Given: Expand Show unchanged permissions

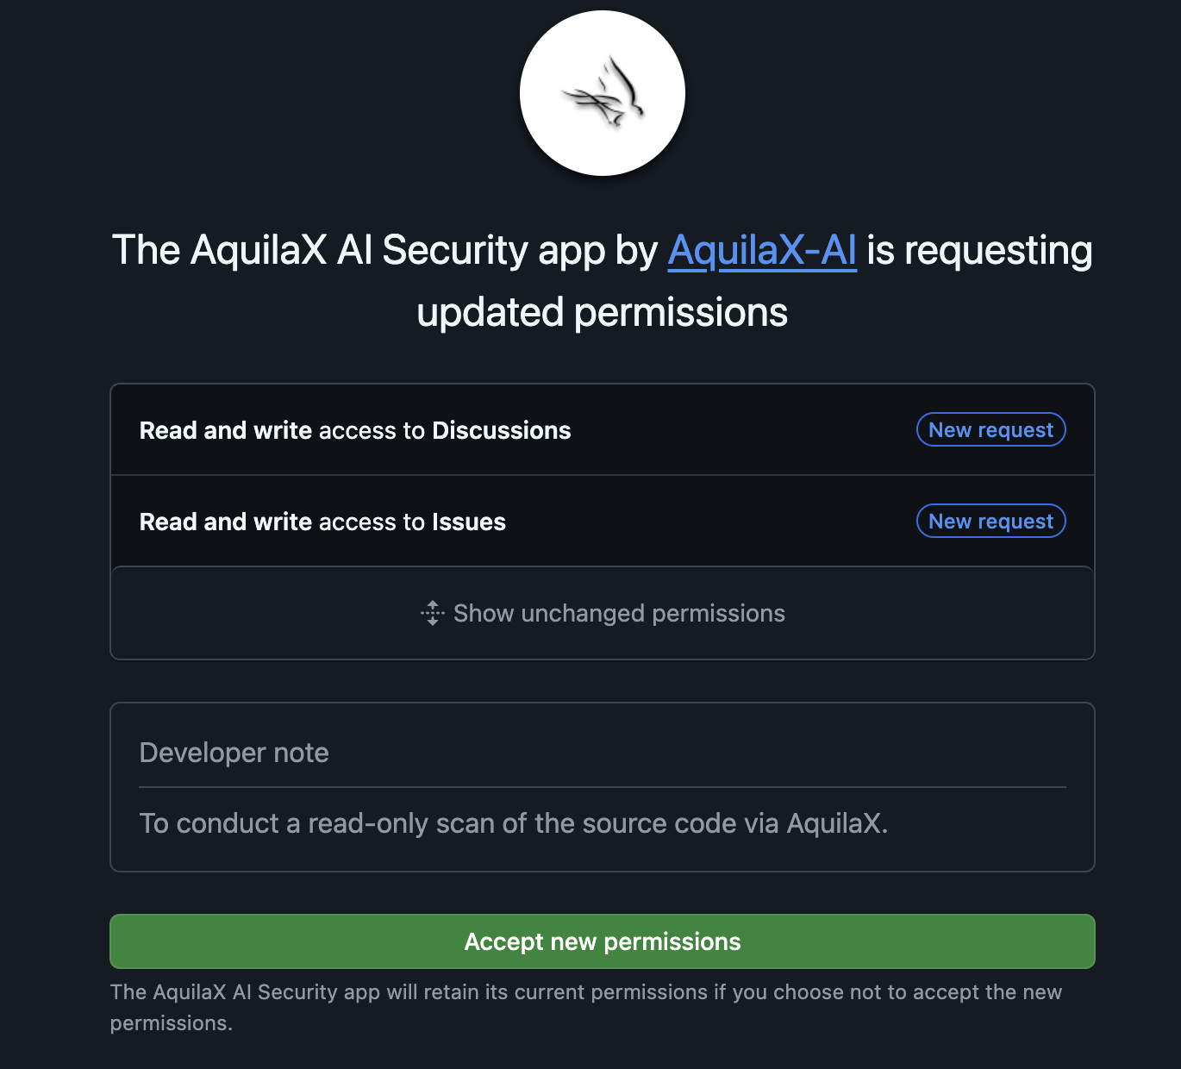Looking at the screenshot, I should coord(619,613).
